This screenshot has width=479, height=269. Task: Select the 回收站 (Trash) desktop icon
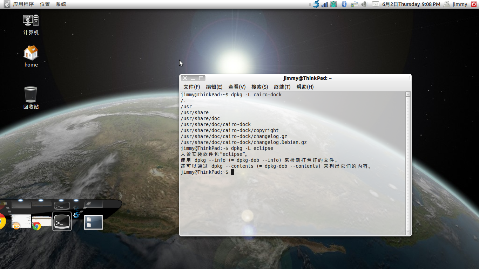pos(31,98)
